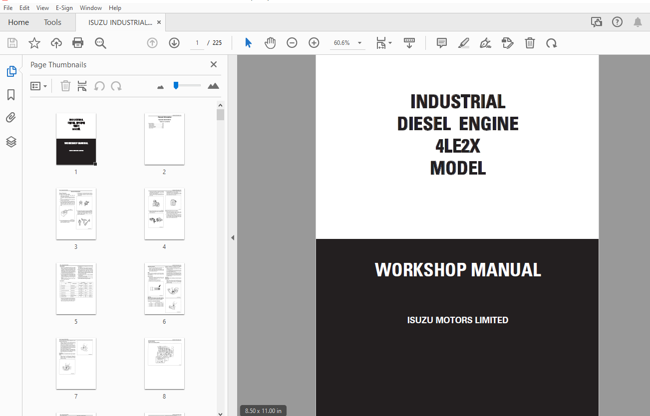The width and height of the screenshot is (650, 416).
Task: Reduce thumbnail size small mountain icon
Action: 160,87
